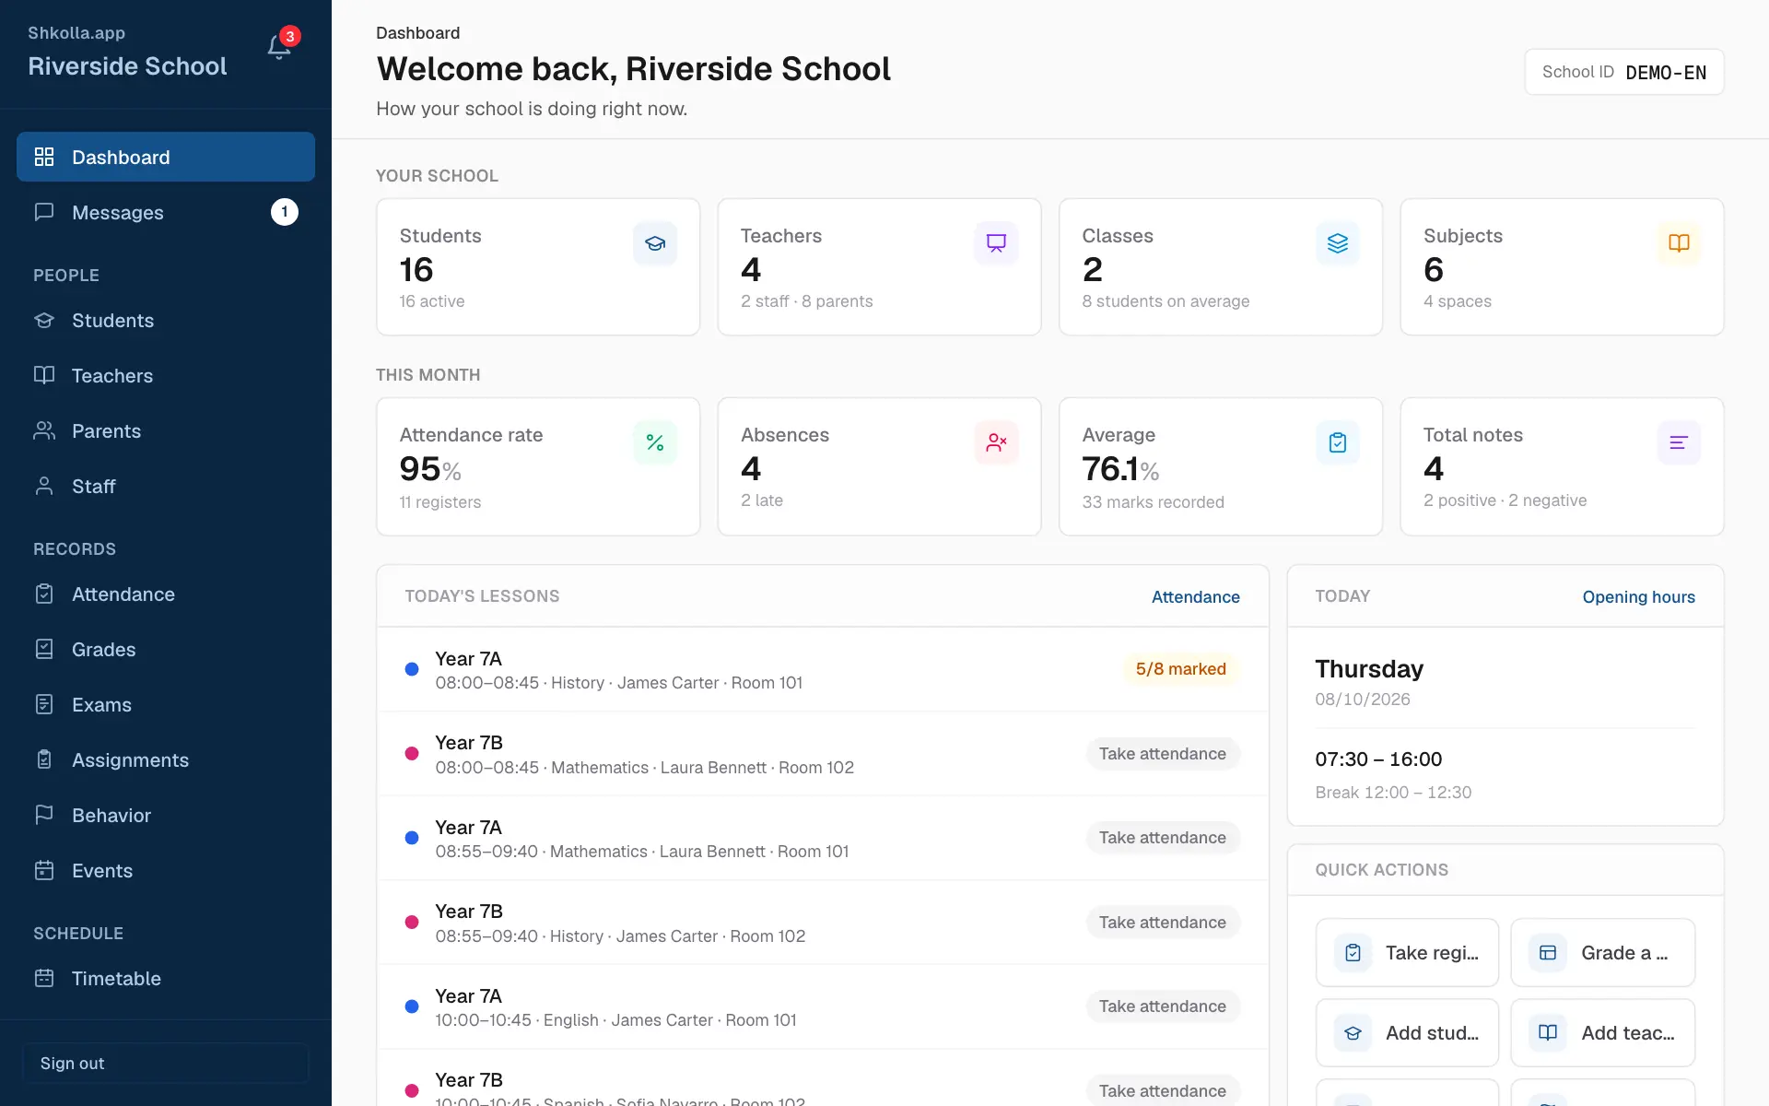Click the School ID DEMO-EN box
This screenshot has height=1106, width=1769.
pos(1624,72)
